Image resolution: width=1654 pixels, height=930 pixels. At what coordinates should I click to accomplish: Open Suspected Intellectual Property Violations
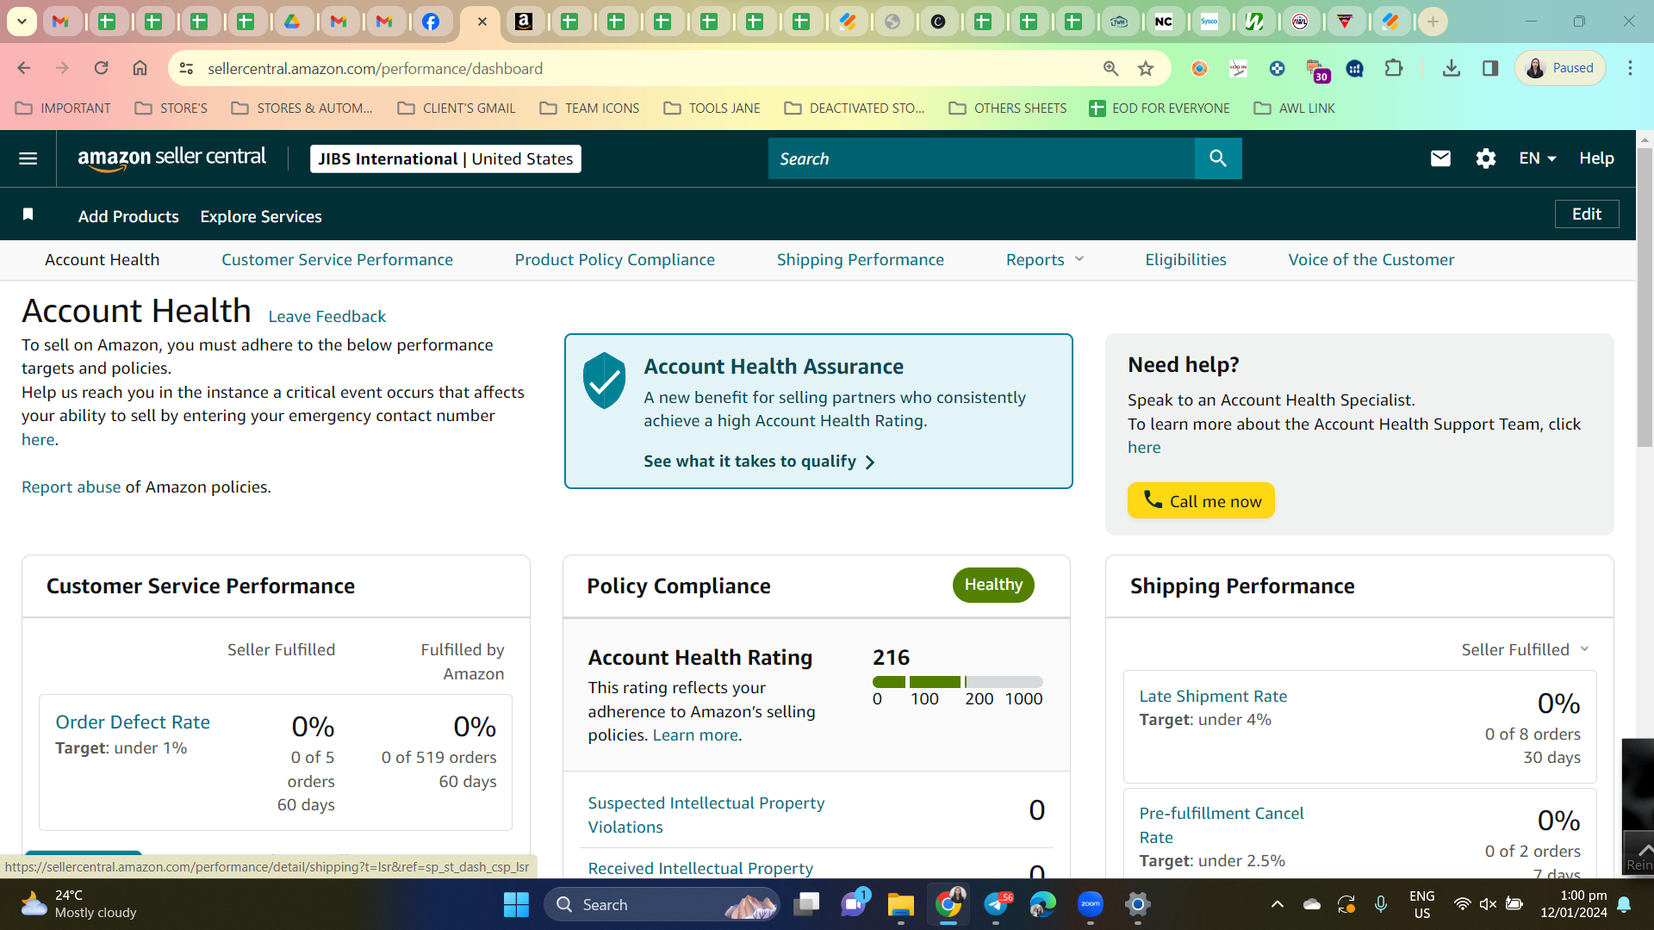tap(706, 815)
